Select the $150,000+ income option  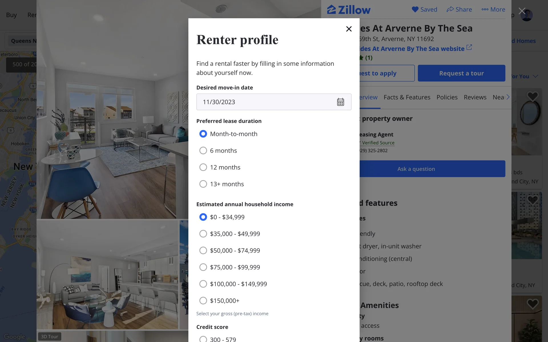(203, 301)
